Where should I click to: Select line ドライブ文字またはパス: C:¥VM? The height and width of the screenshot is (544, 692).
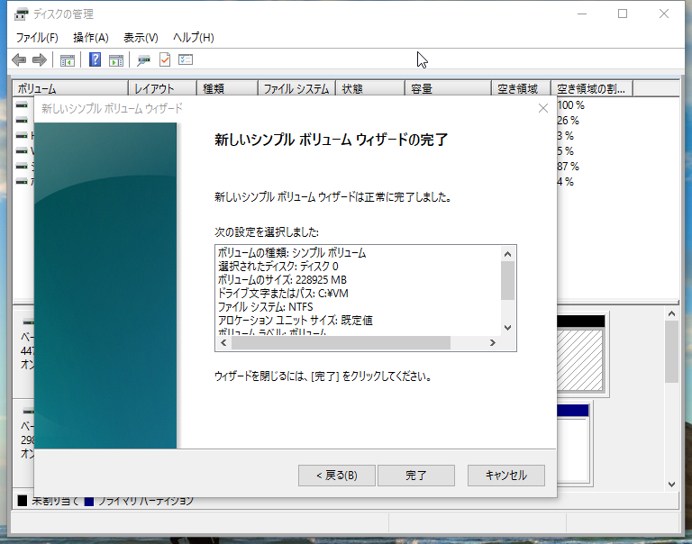click(x=283, y=294)
